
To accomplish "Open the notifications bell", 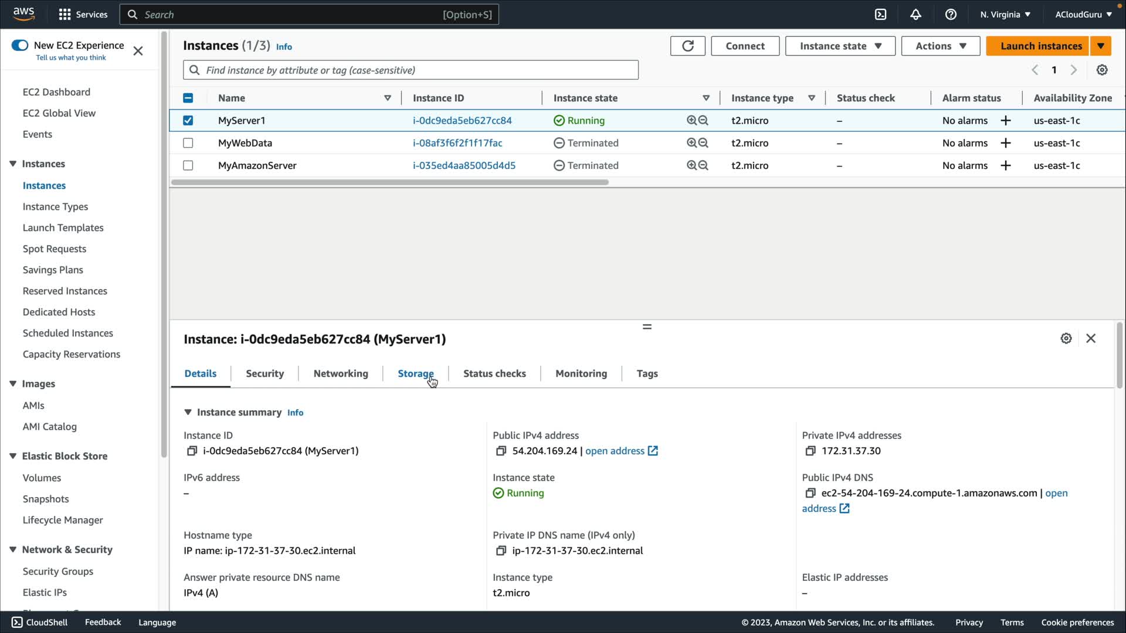I will (915, 15).
